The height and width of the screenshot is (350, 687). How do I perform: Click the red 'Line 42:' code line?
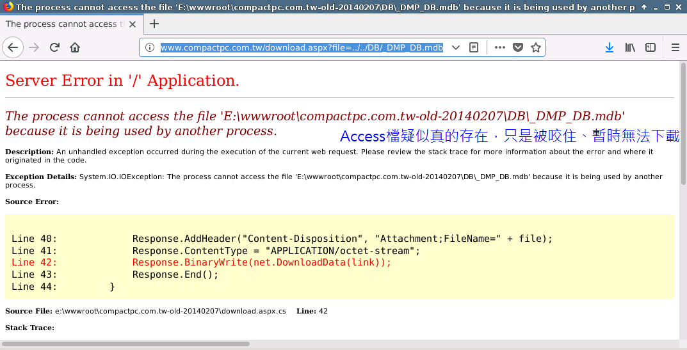(201, 262)
